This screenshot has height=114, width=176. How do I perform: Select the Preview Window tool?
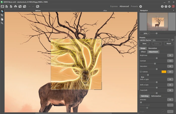tap(2, 11)
